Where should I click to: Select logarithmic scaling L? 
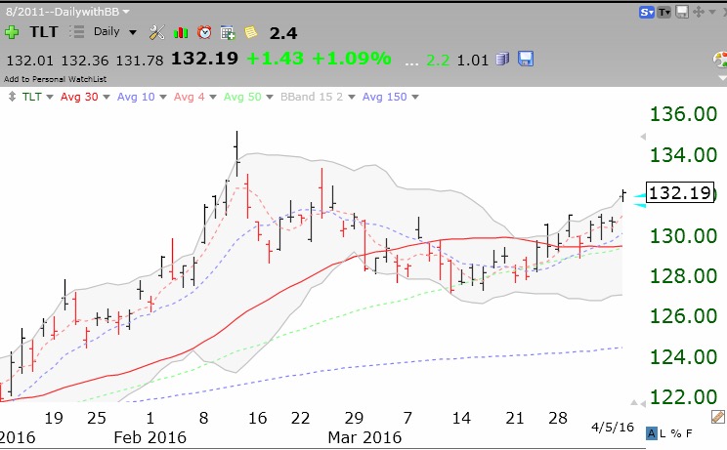pos(663,433)
